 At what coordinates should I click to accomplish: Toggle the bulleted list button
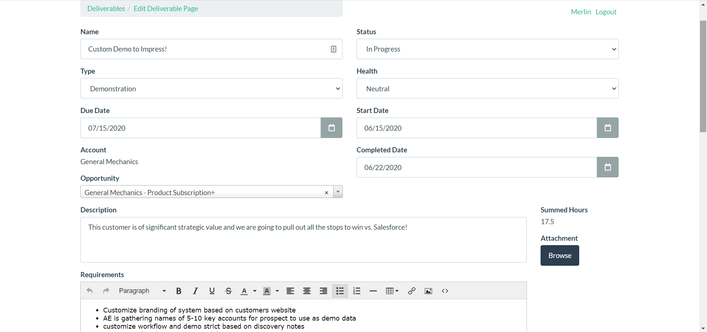(x=340, y=291)
